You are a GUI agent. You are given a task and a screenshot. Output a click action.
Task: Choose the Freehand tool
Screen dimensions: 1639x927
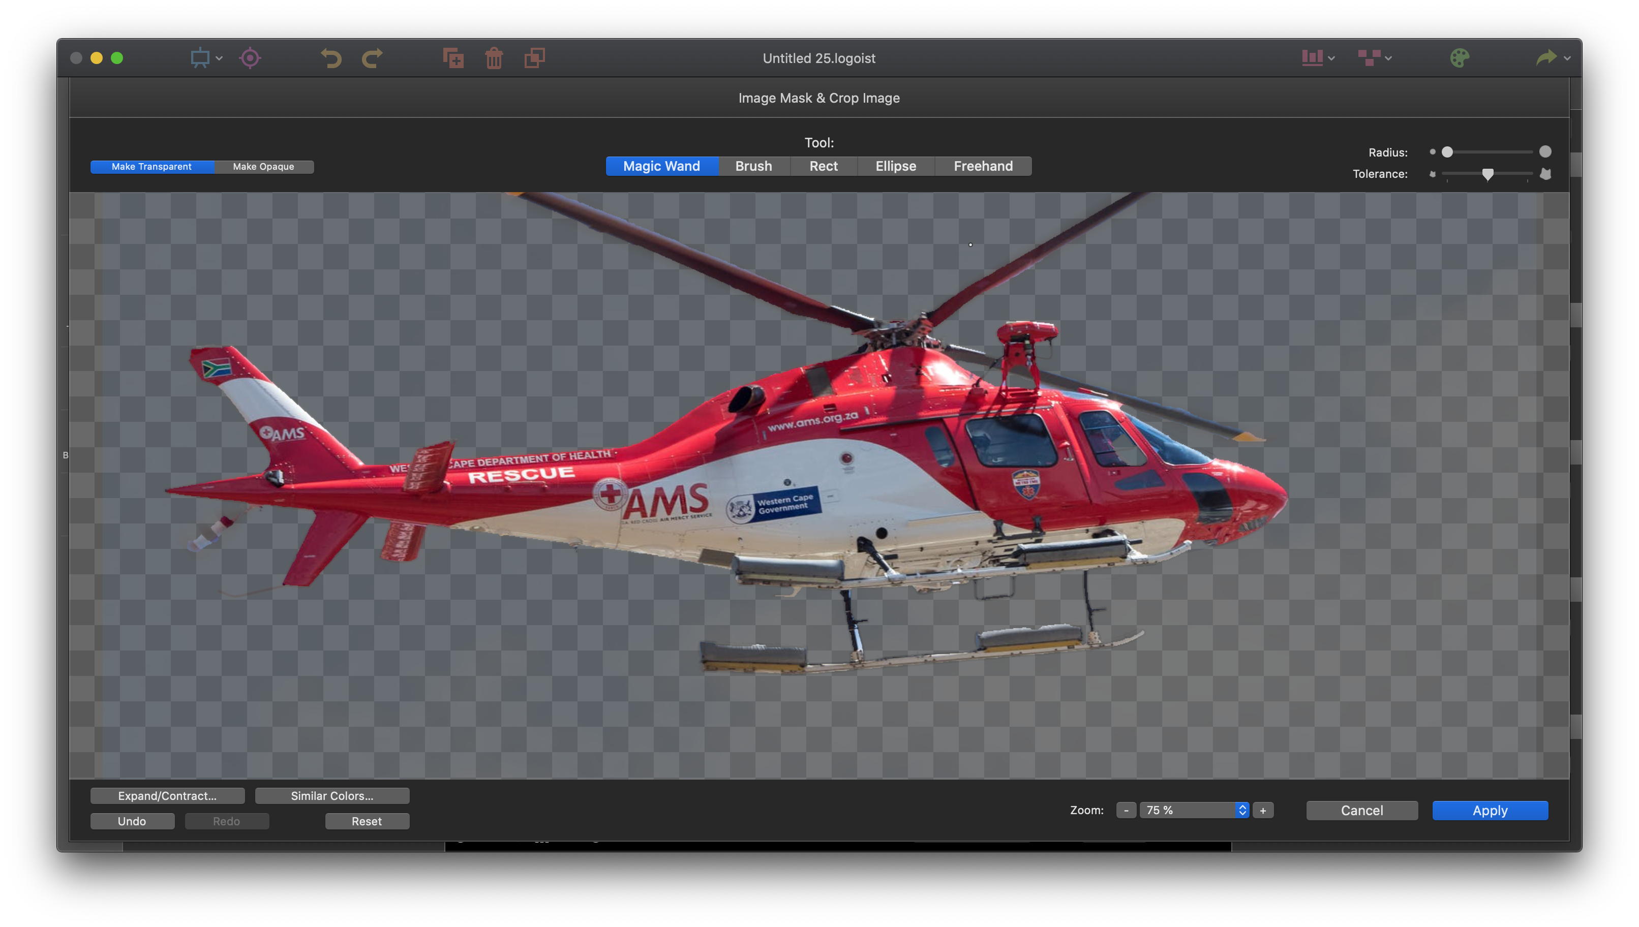point(983,166)
